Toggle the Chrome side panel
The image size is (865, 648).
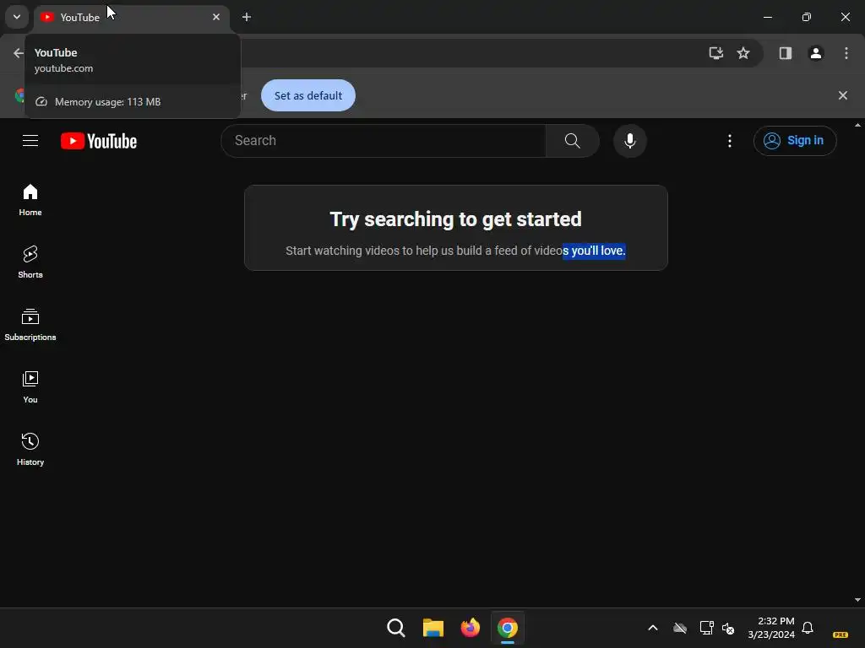(785, 53)
